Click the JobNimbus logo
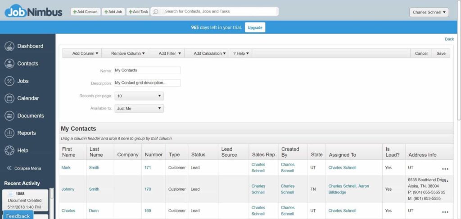461x219 pixels. pyautogui.click(x=33, y=11)
